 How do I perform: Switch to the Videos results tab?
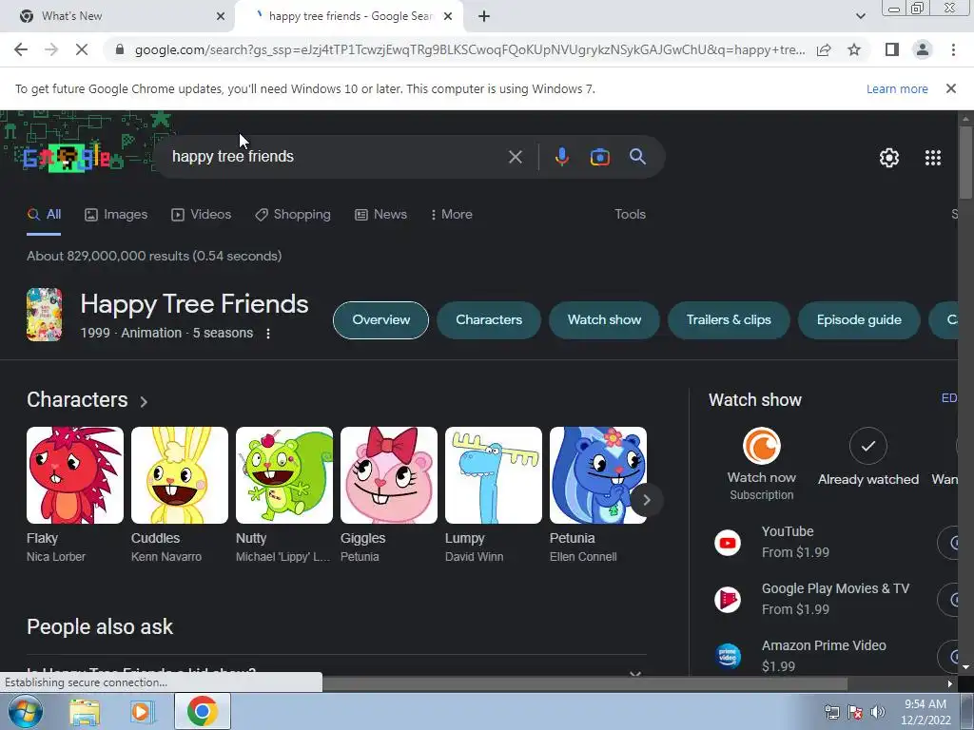[x=202, y=215]
